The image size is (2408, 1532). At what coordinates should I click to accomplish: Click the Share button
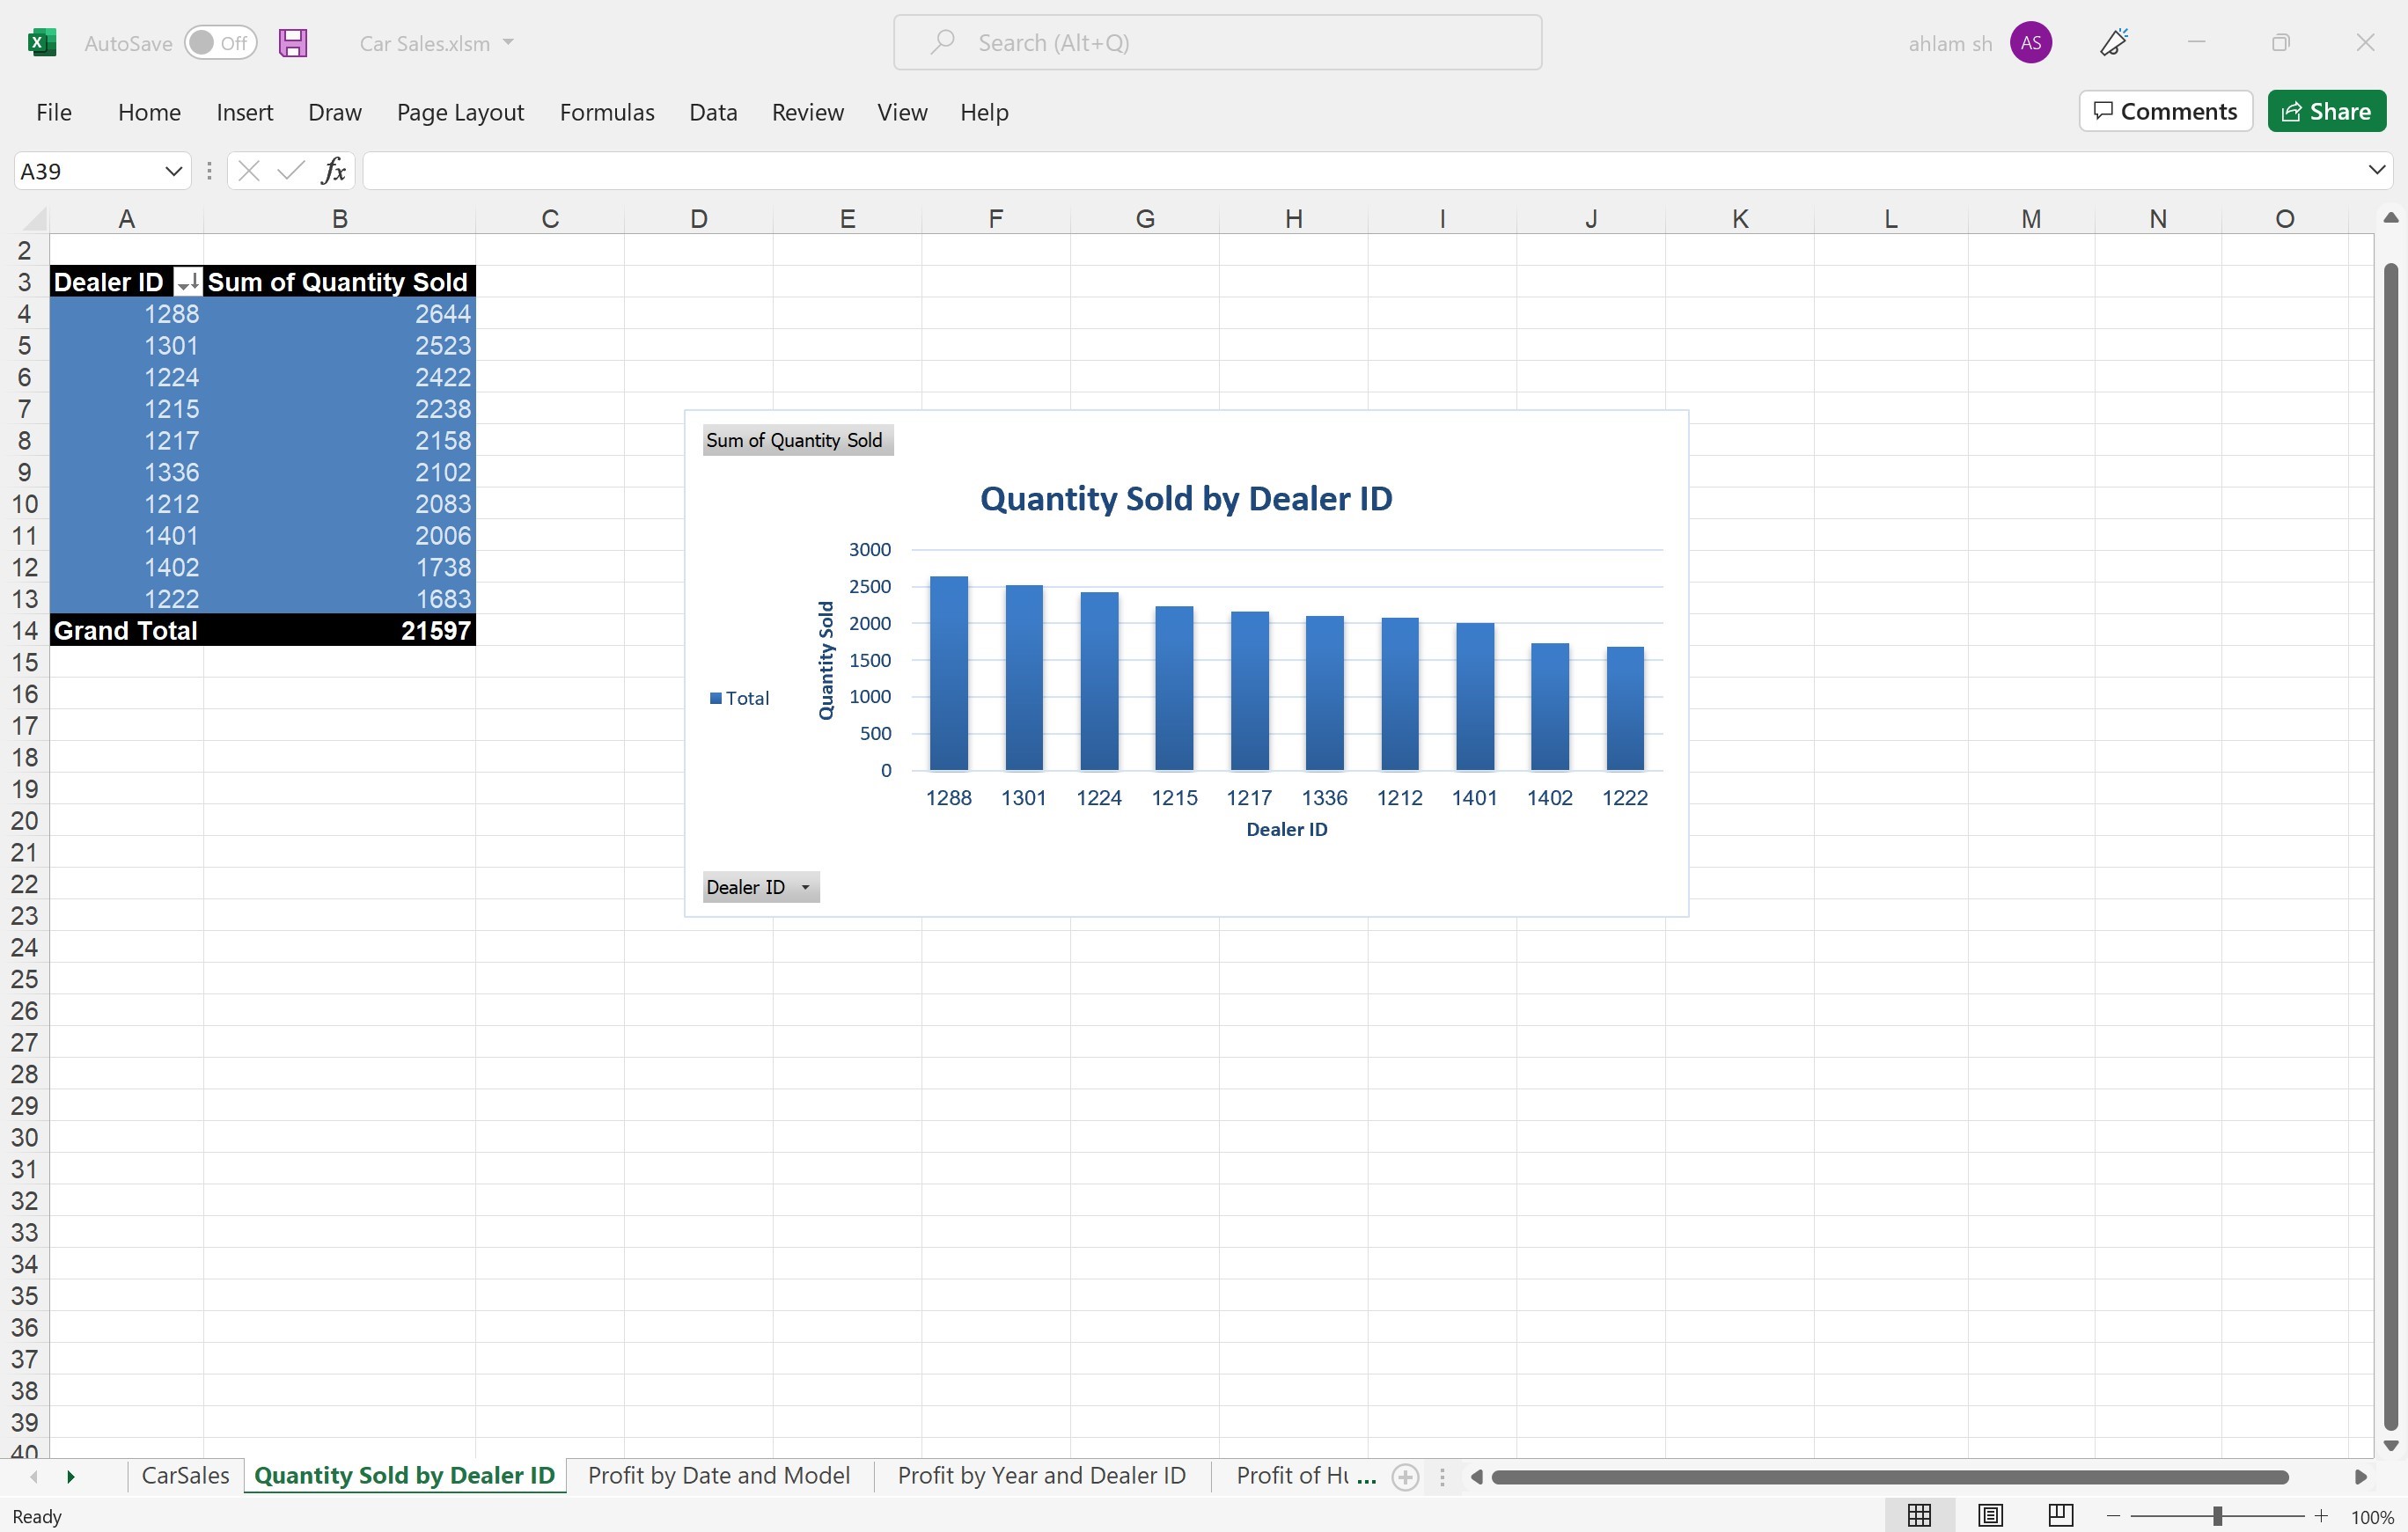pos(2326,110)
